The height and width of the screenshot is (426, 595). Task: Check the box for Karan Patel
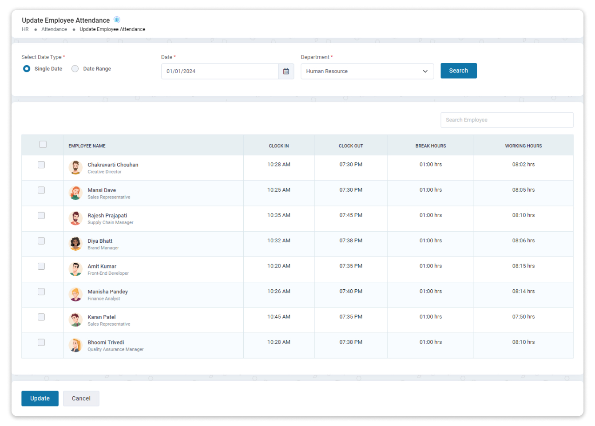41,317
